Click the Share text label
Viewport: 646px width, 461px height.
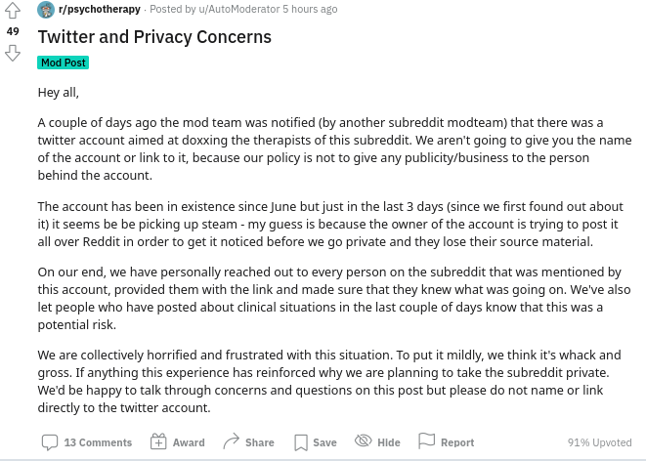260,442
